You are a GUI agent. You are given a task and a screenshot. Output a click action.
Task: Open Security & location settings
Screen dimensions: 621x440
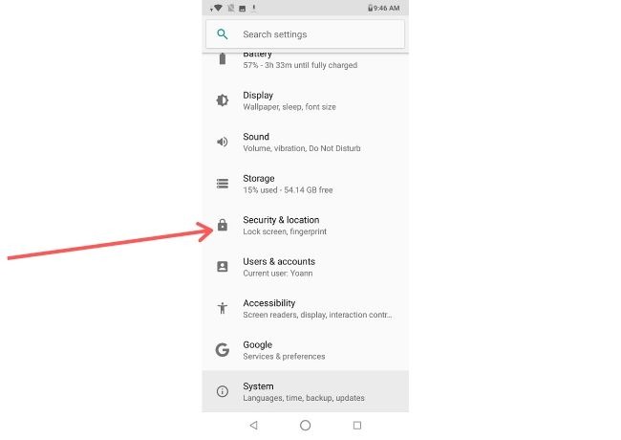[x=306, y=226]
